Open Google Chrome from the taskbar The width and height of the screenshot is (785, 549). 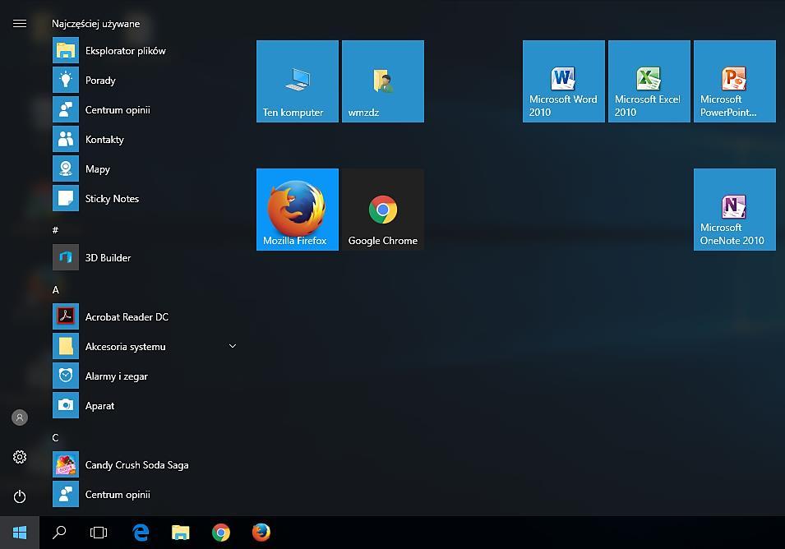pos(221,533)
